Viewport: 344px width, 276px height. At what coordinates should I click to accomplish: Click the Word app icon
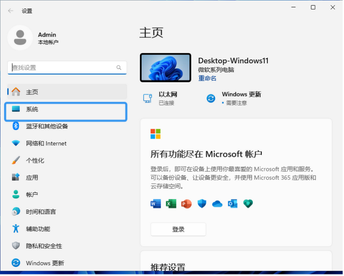click(x=156, y=204)
